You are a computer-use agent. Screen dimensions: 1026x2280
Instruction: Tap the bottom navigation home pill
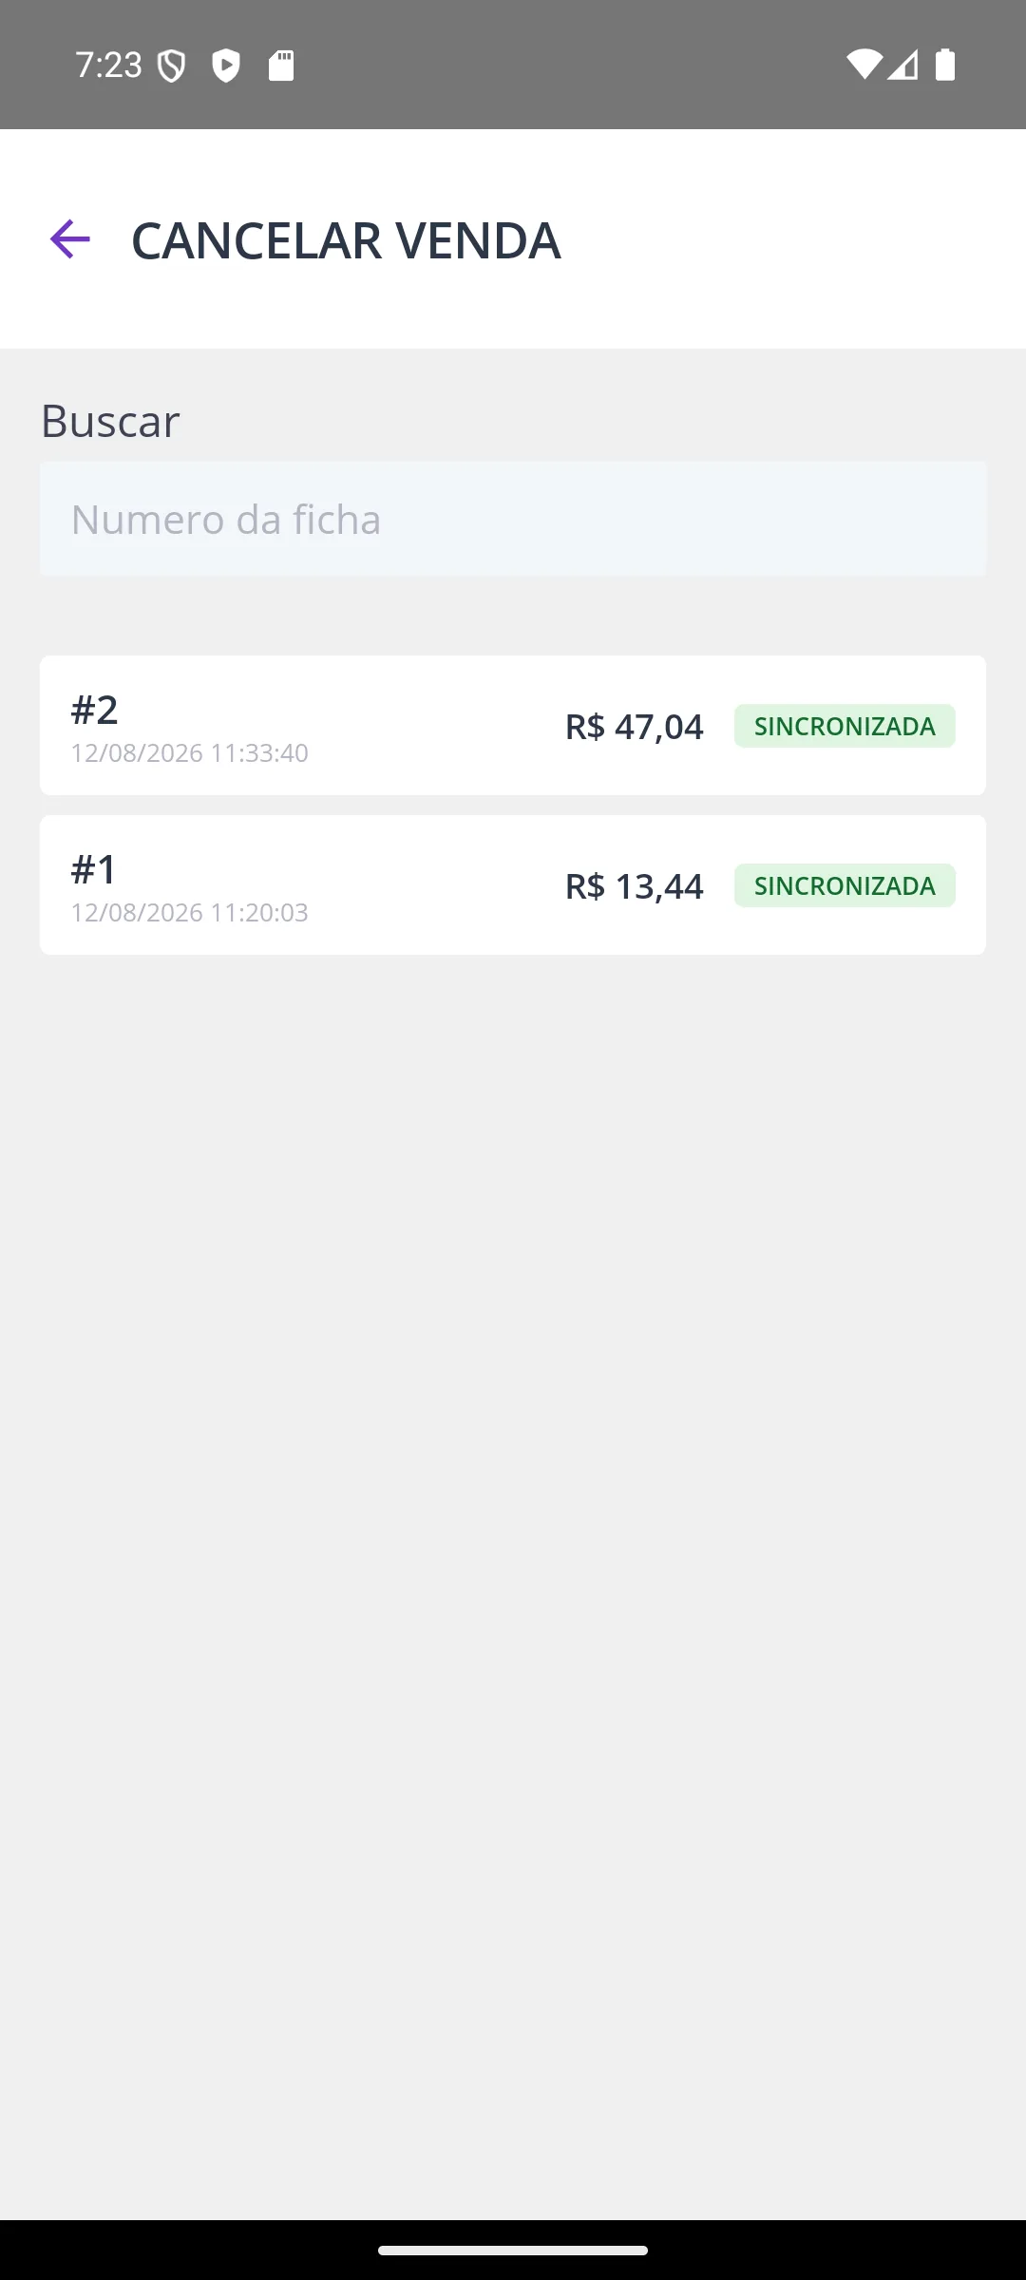point(513,2250)
